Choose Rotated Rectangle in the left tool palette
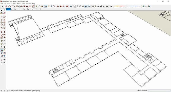This screenshot has height=92, width=171. point(4,20)
